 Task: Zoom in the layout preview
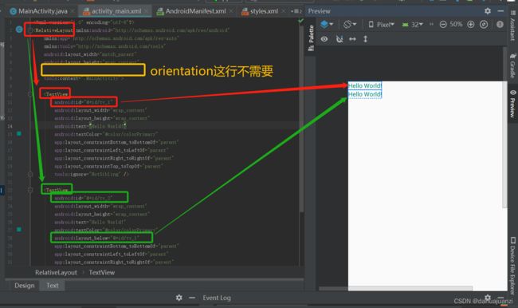[471, 25]
